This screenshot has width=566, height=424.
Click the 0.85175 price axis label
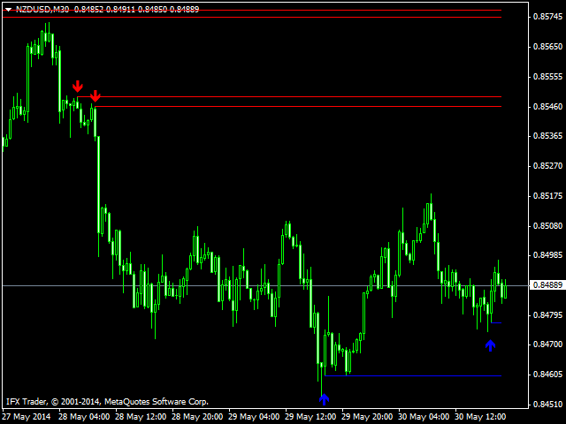click(547, 196)
